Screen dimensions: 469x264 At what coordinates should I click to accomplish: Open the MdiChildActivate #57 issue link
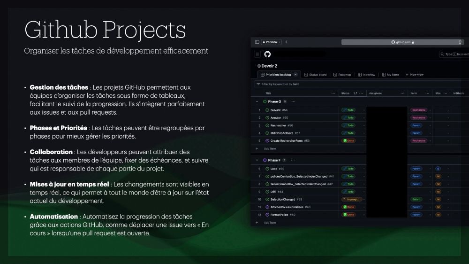coord(285,133)
